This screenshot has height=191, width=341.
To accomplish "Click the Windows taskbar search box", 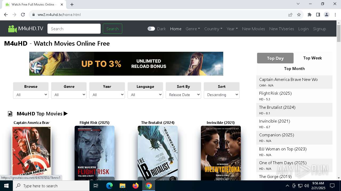I will tap(51, 186).
